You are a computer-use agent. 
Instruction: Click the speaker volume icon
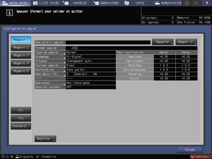click(196, 3)
